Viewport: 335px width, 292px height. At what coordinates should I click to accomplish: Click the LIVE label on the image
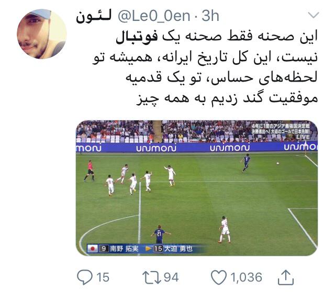click(303, 137)
